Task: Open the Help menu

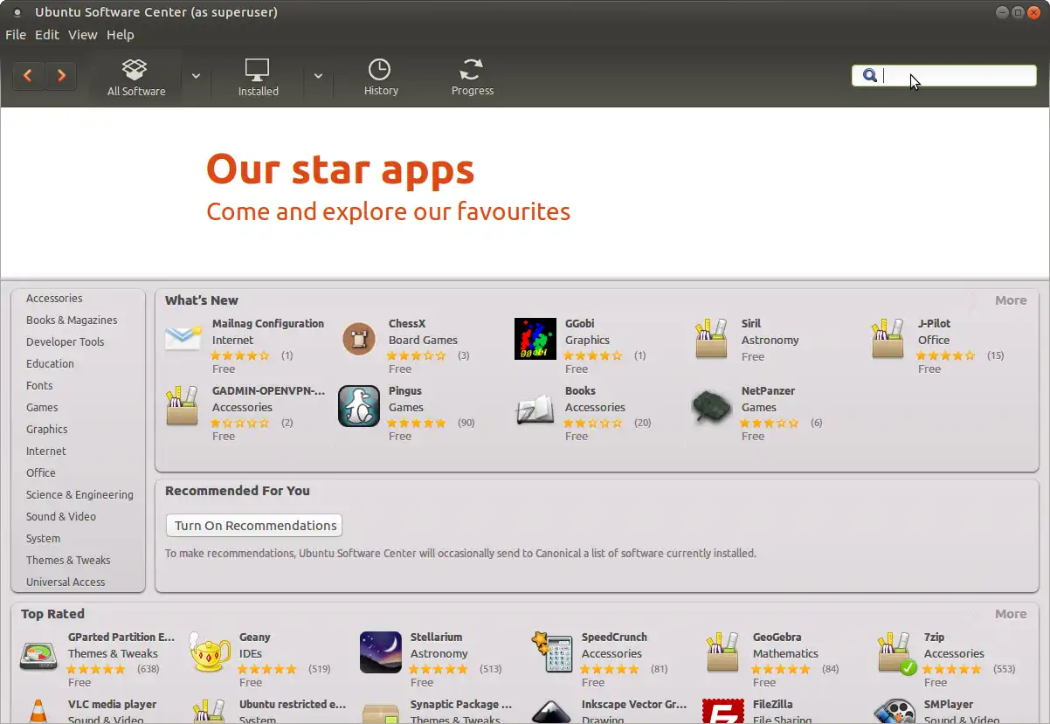Action: (x=121, y=35)
